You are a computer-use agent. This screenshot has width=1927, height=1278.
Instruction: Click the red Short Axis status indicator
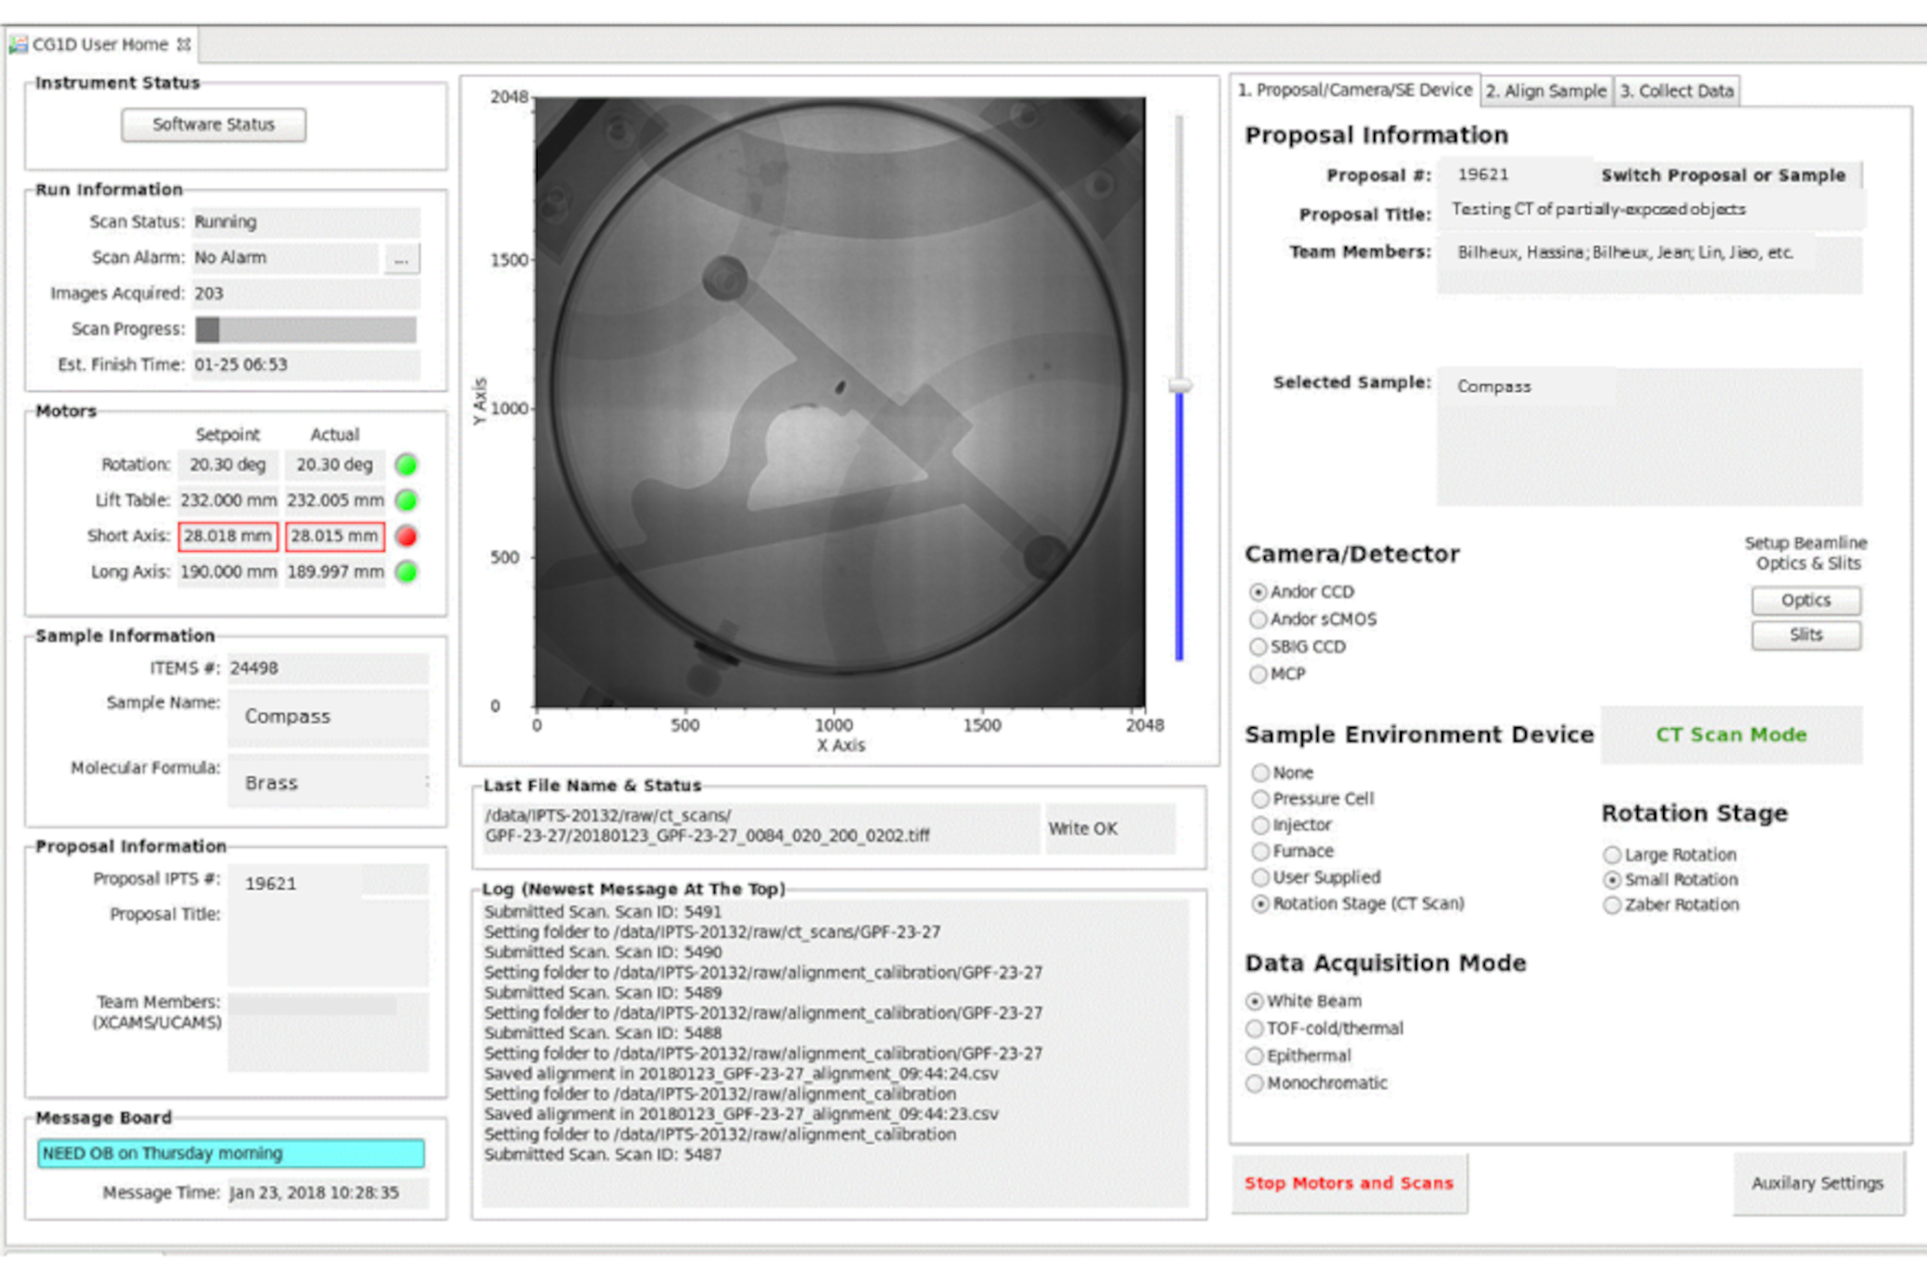click(x=407, y=536)
